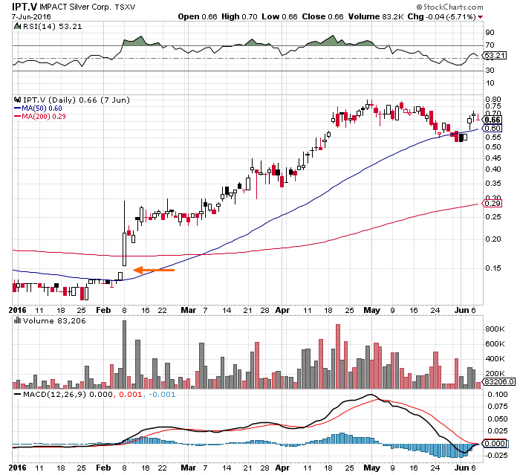Screen dimensions: 520x475
Task: Click the Mar label on the price date axis
Action: (188, 310)
